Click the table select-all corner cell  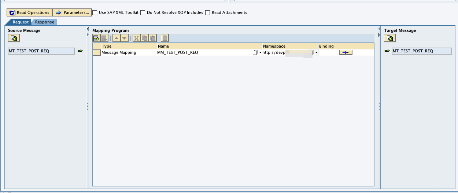point(97,46)
